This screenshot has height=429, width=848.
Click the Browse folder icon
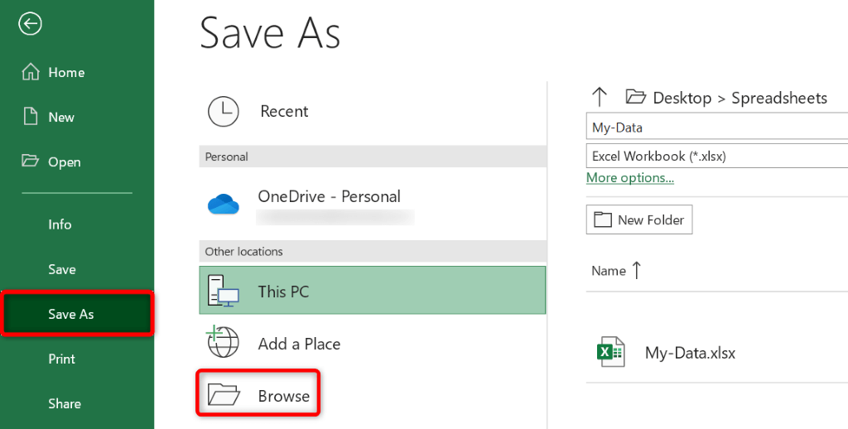(x=224, y=395)
